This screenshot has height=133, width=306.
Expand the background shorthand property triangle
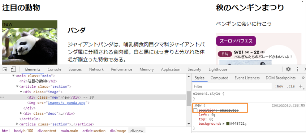point(224,124)
